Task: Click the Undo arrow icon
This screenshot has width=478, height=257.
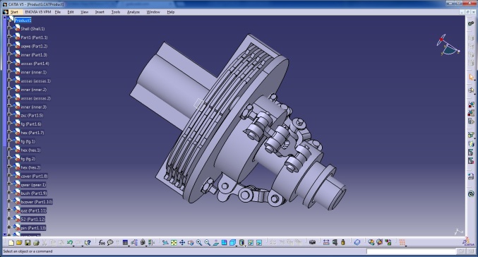Action: tap(69, 242)
